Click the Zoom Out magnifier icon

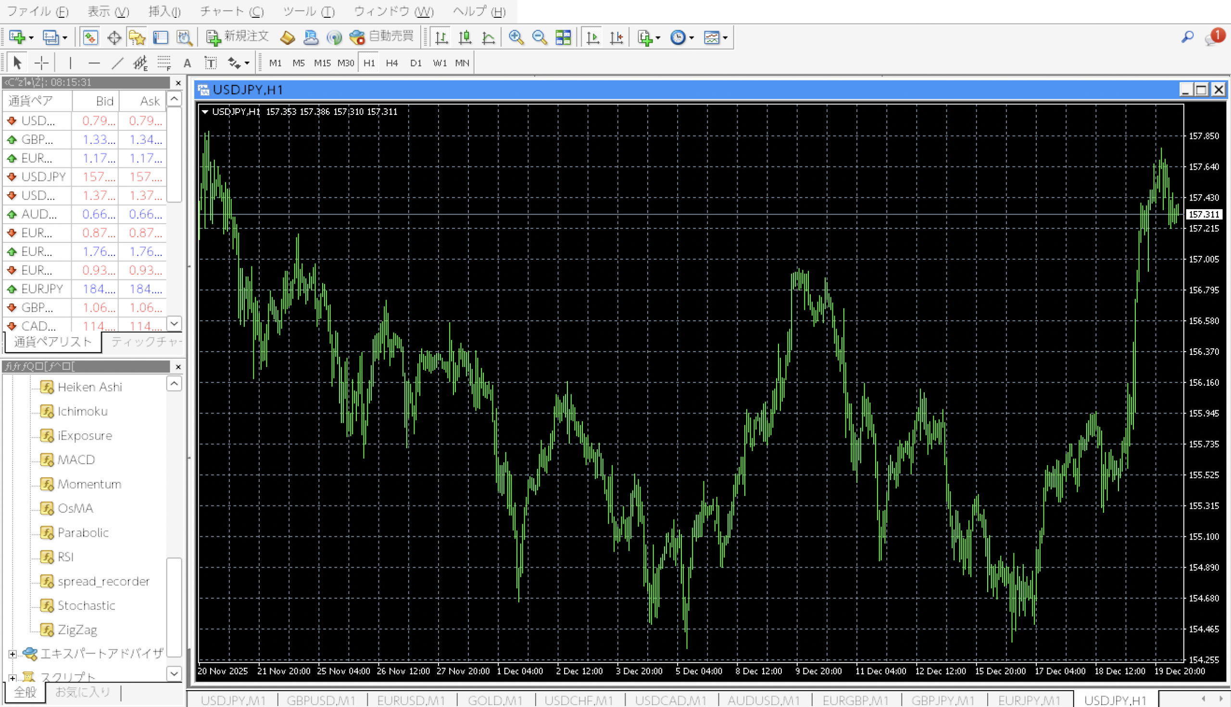click(540, 38)
